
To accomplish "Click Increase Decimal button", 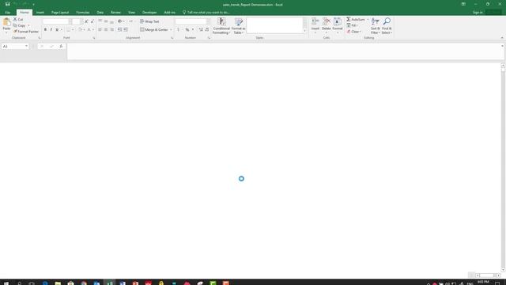I will (x=201, y=29).
